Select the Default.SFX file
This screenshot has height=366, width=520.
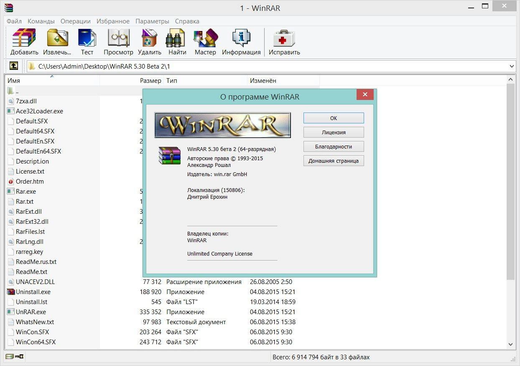(x=32, y=121)
